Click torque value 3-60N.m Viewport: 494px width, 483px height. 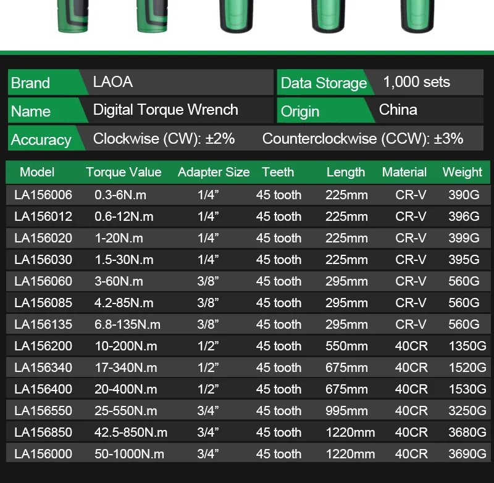tap(119, 281)
